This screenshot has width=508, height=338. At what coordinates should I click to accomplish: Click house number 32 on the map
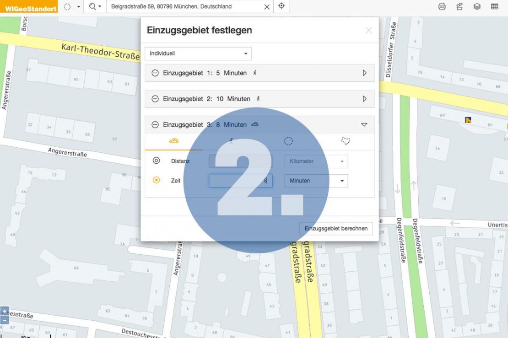(x=30, y=125)
